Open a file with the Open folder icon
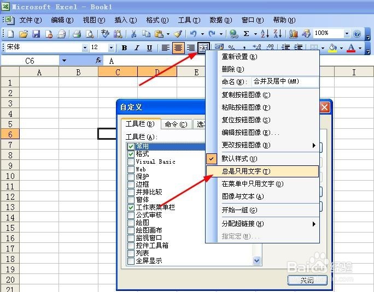The image size is (374, 292). coord(24,34)
